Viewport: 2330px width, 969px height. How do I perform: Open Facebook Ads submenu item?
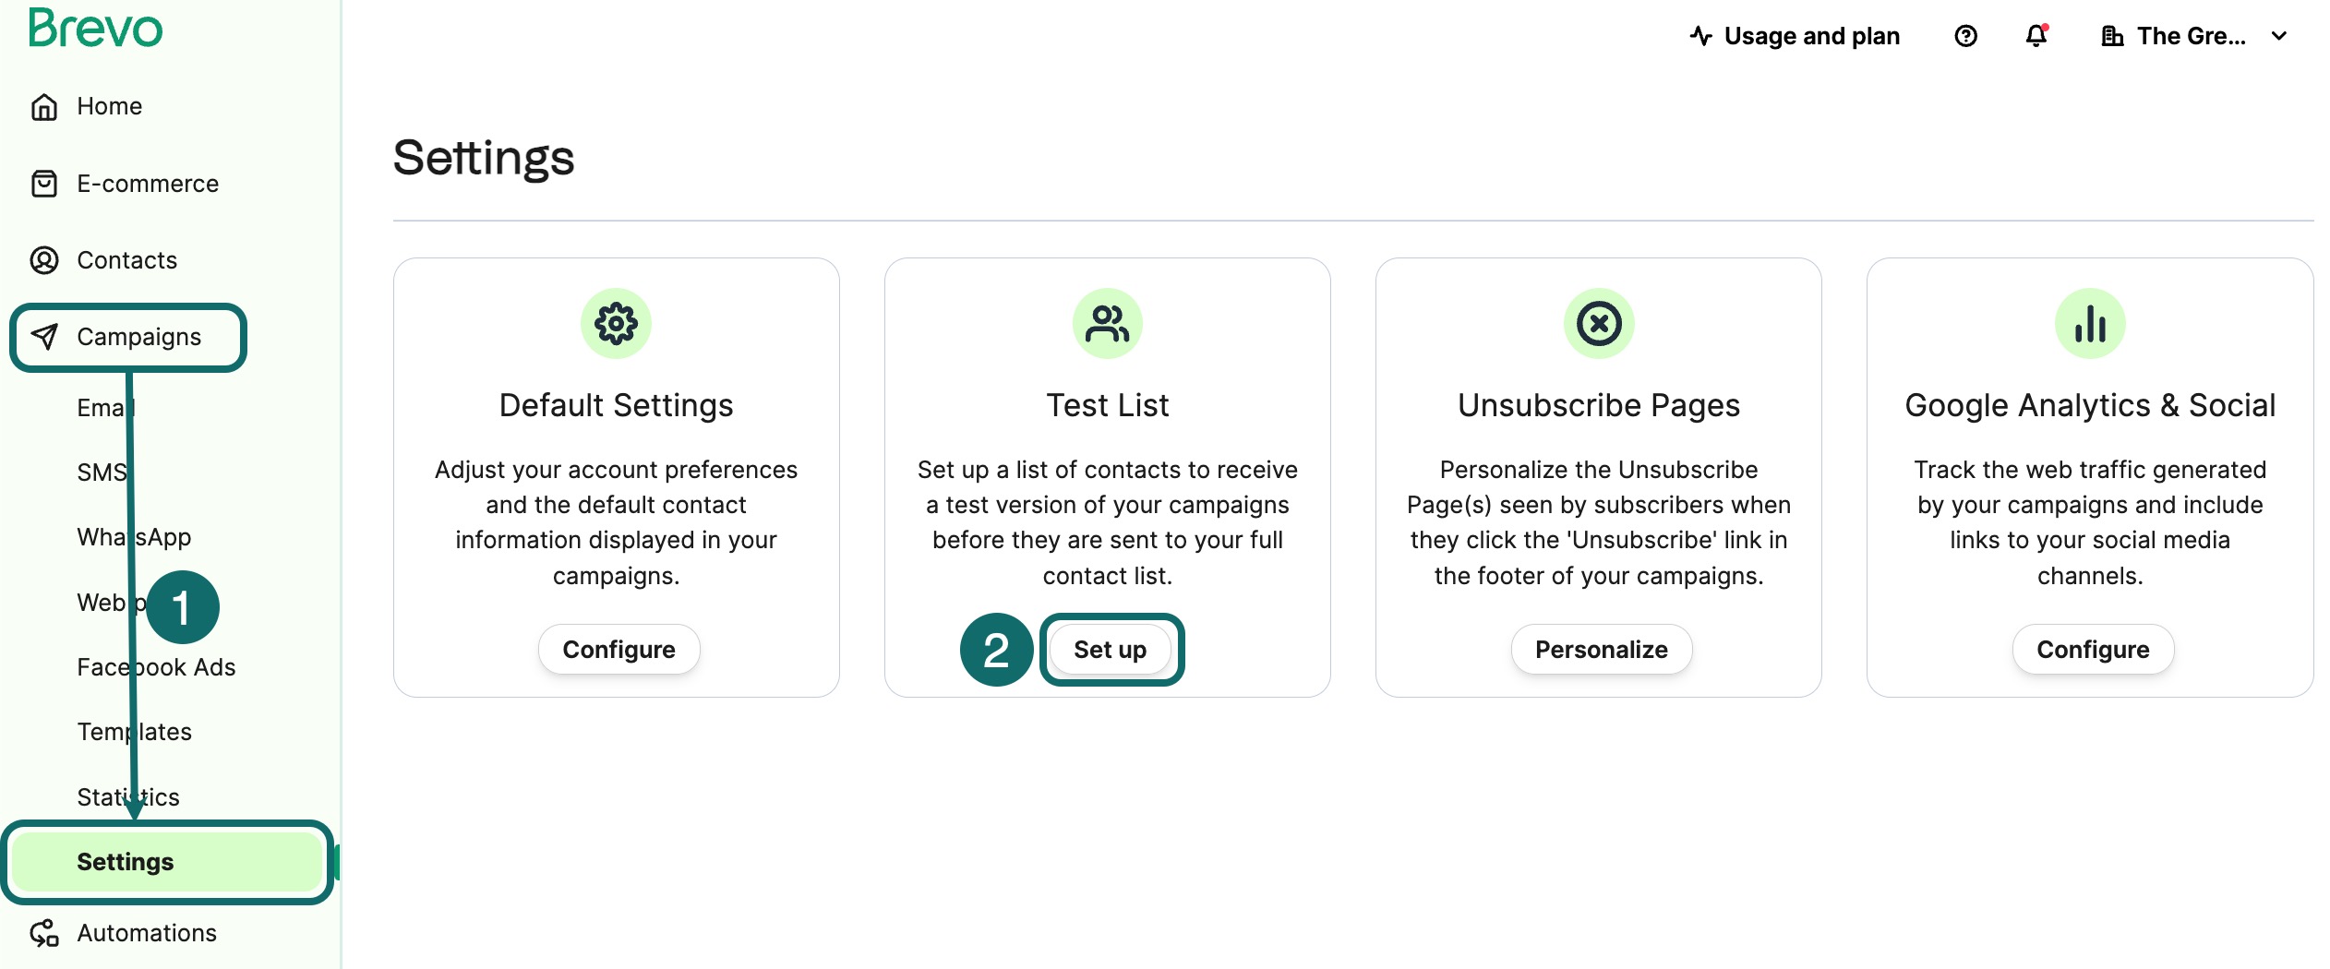pos(157,667)
